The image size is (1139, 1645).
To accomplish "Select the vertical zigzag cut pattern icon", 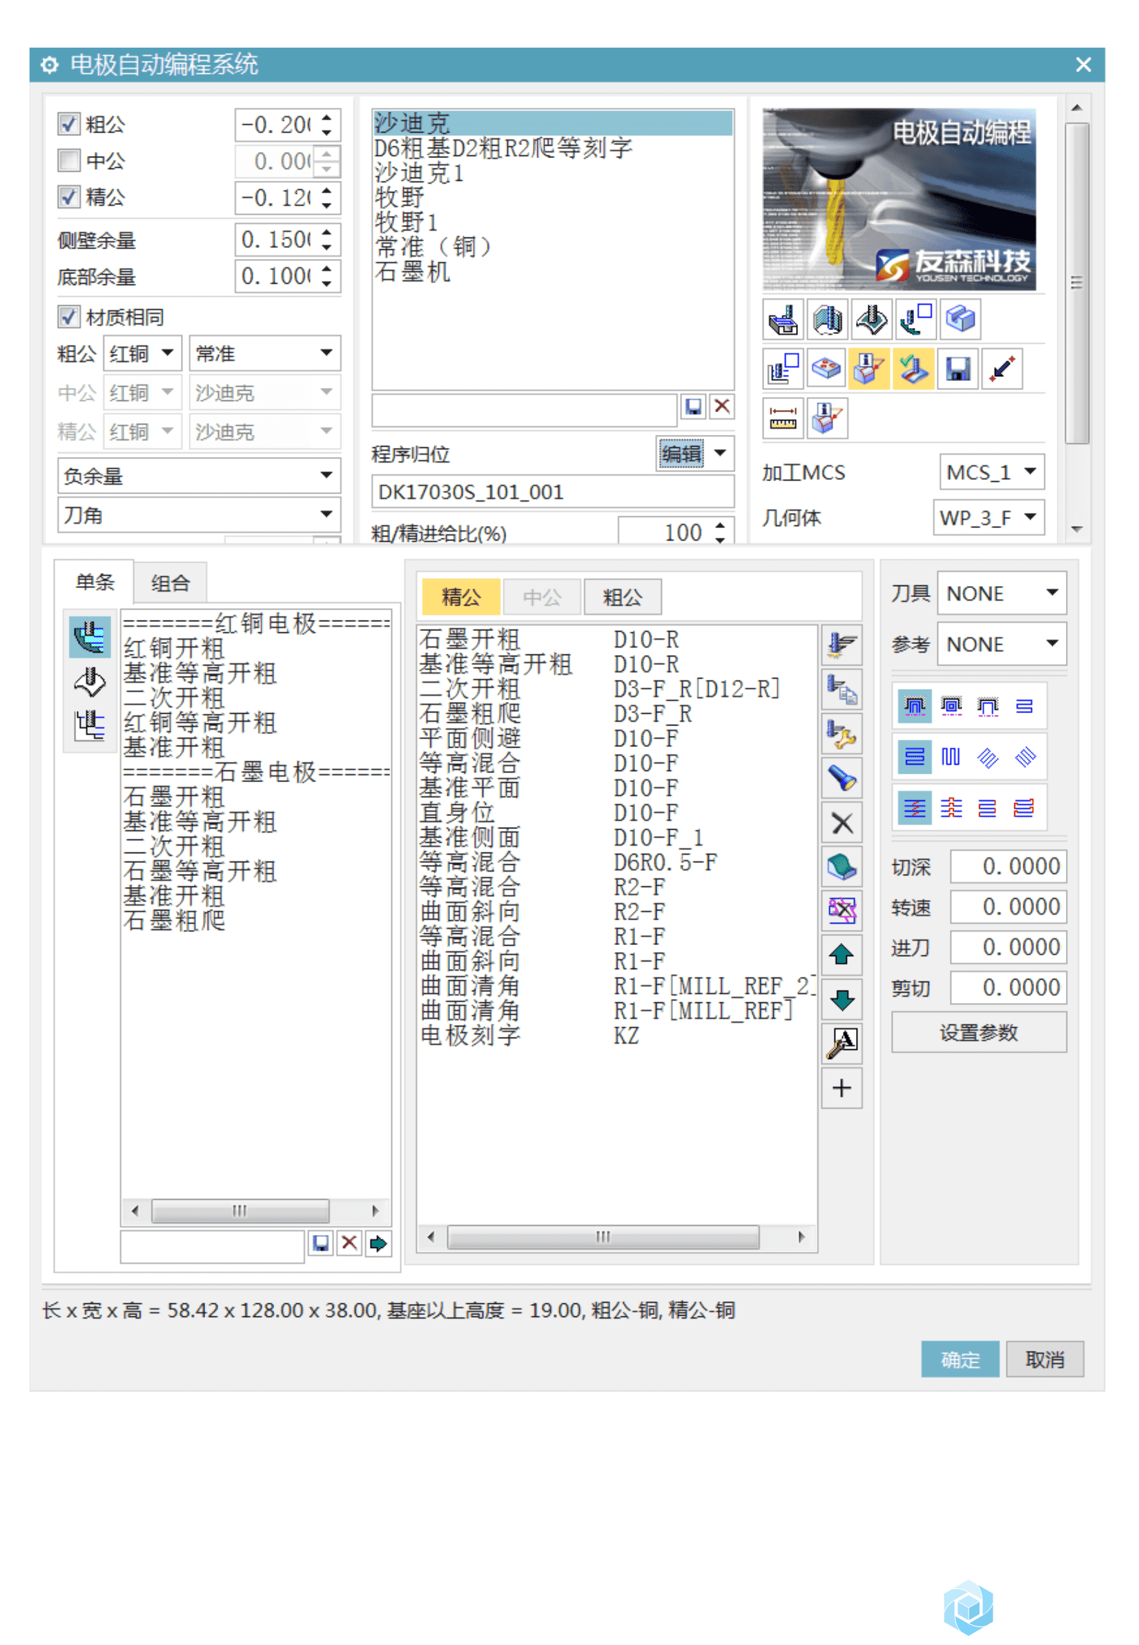I will coord(951,757).
